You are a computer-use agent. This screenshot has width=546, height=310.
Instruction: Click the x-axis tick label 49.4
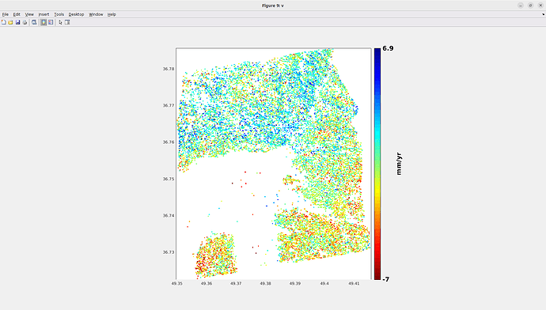[324, 284]
